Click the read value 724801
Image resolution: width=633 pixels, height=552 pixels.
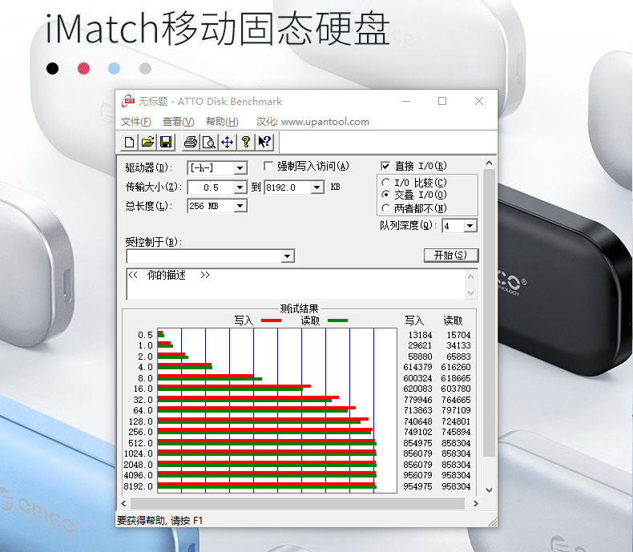(x=456, y=421)
